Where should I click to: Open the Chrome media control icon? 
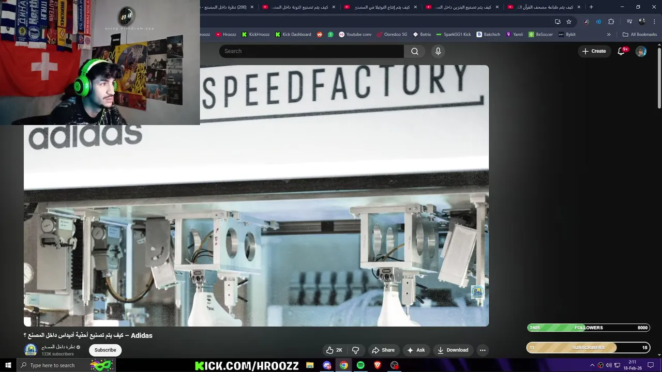click(629, 22)
